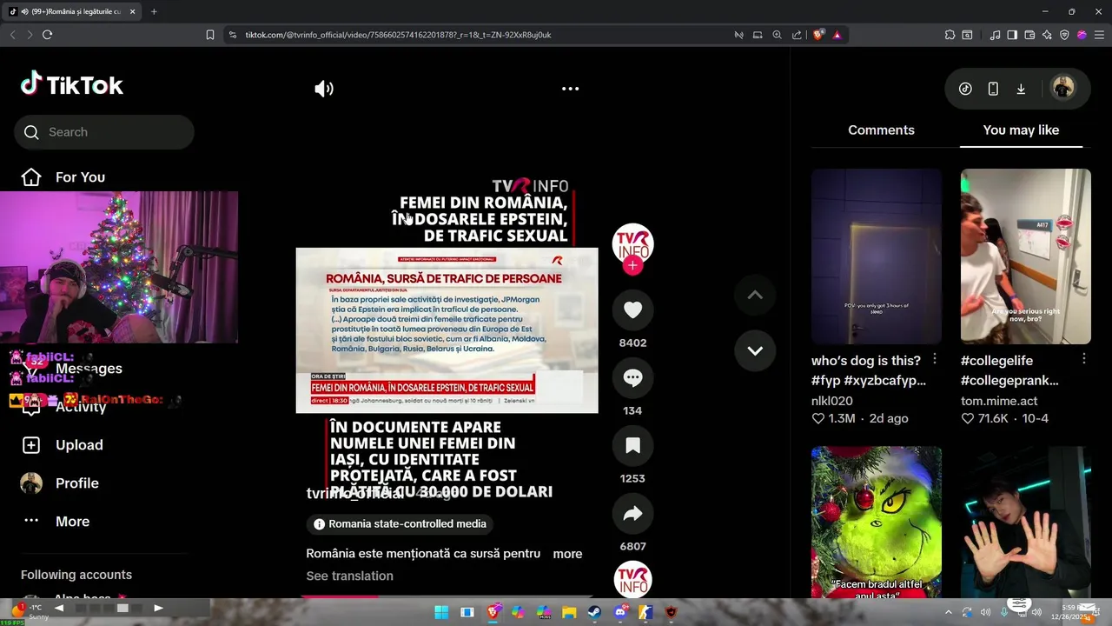The height and width of the screenshot is (626, 1112).
Task: Select the România TikTok browser tab
Action: click(71, 11)
